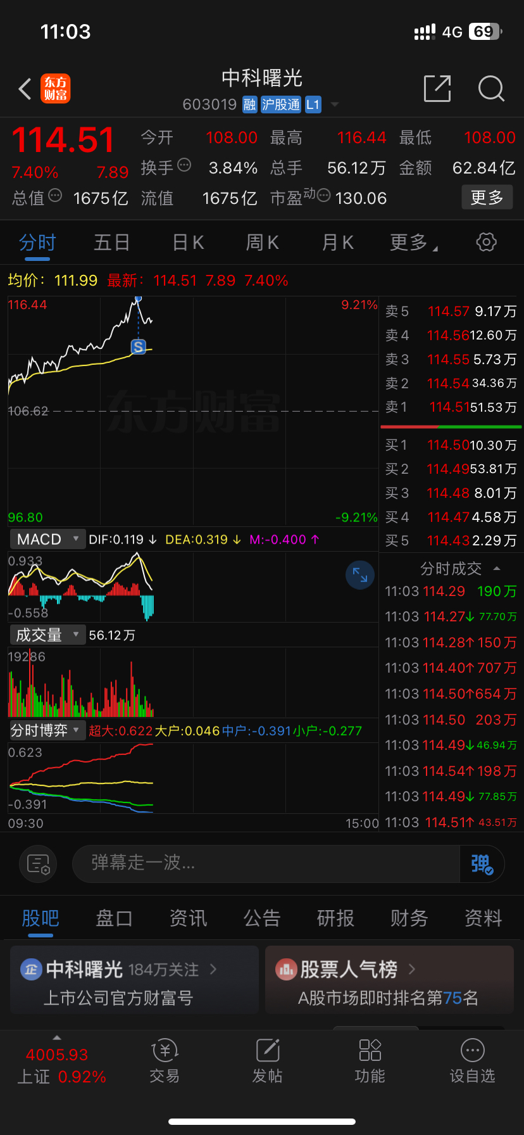524x1135 pixels.
Task: Open the MACD indicator dropdown
Action: [46, 540]
